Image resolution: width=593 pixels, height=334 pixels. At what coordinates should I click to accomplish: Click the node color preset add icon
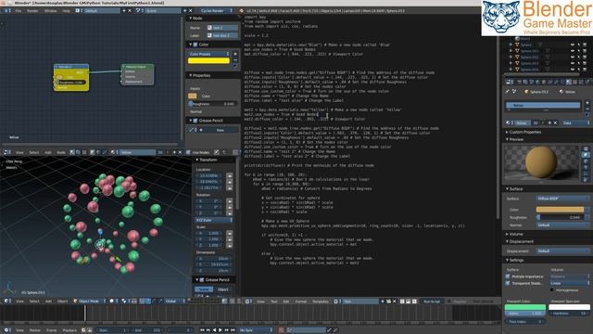[x=235, y=54]
